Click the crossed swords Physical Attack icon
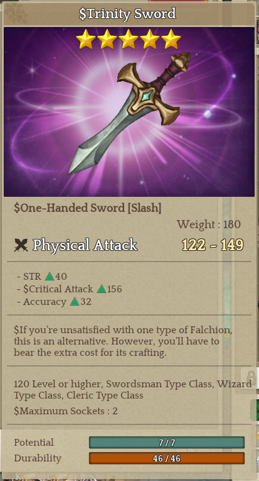Image resolution: width=259 pixels, height=481 pixels. pyautogui.click(x=21, y=245)
